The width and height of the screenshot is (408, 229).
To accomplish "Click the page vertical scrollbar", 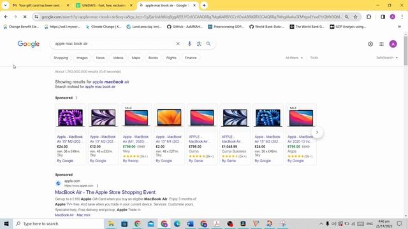I will (x=405, y=51).
